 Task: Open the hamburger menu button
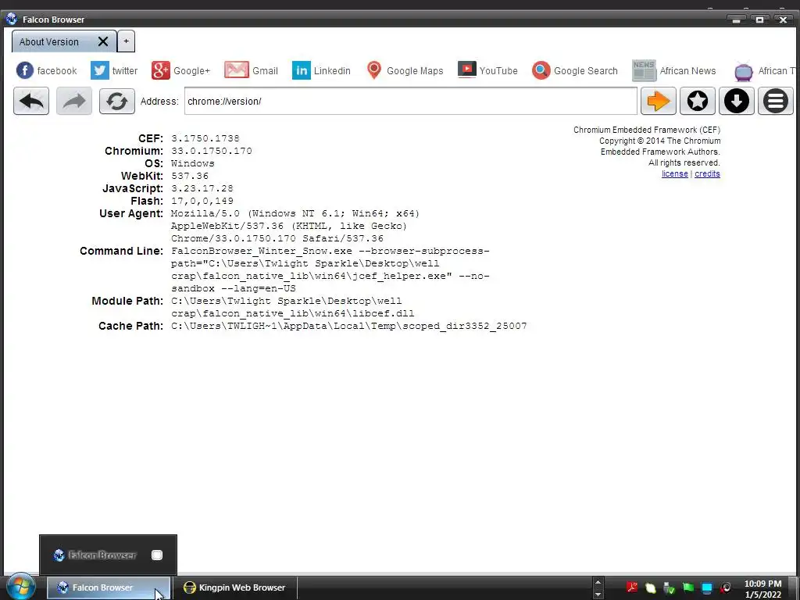coord(776,101)
